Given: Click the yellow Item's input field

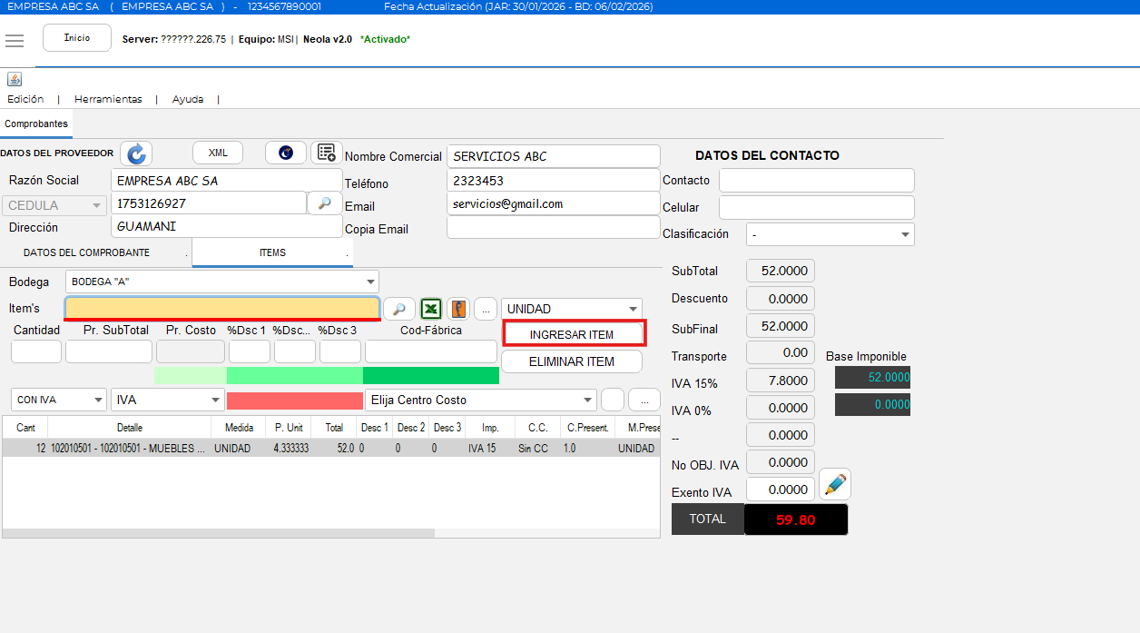Looking at the screenshot, I should coord(222,308).
